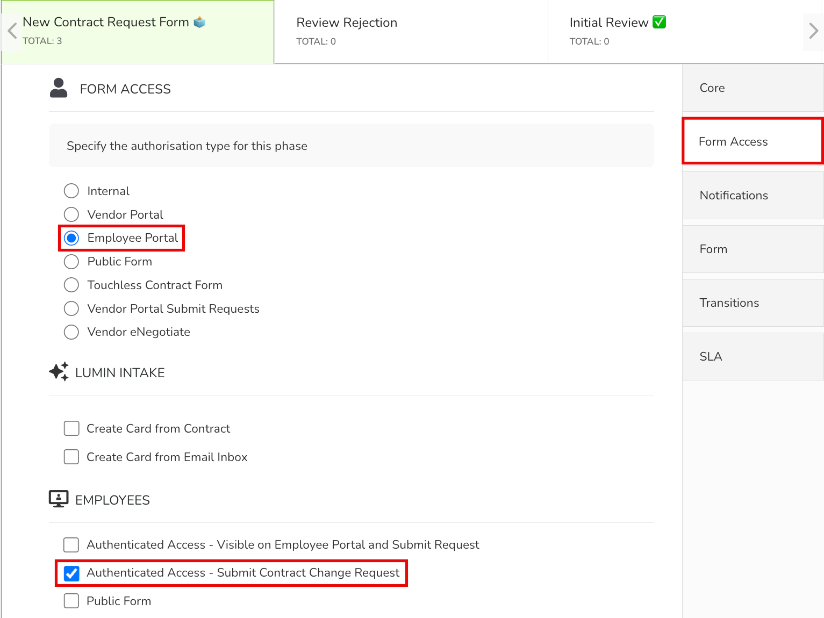Select the Internal radio button
Screen dimensions: 824x618
tap(71, 191)
